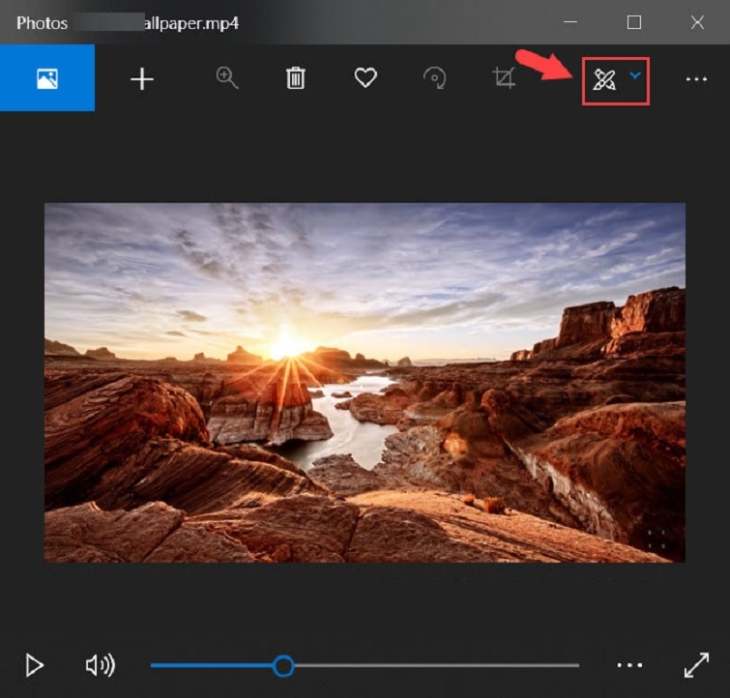Click the zoom magnifier icon
The height and width of the screenshot is (698, 730).
coord(227,79)
